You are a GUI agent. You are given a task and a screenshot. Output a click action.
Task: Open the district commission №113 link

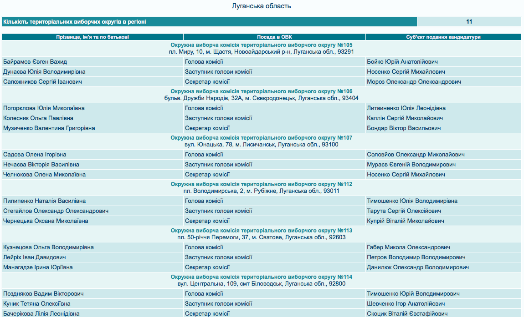pyautogui.click(x=262, y=231)
